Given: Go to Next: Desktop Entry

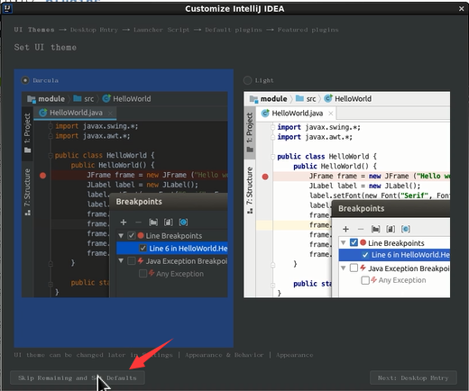Looking at the screenshot, I should (x=413, y=377).
